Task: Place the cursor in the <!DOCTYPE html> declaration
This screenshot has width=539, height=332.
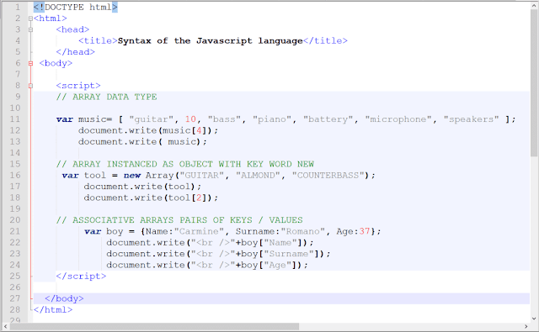Action: click(75, 8)
